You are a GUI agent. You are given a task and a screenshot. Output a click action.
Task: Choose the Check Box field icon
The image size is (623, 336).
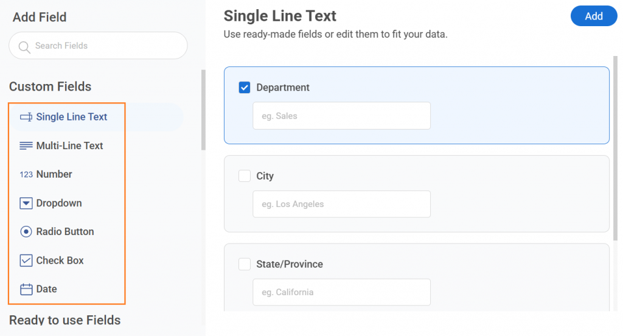26,261
